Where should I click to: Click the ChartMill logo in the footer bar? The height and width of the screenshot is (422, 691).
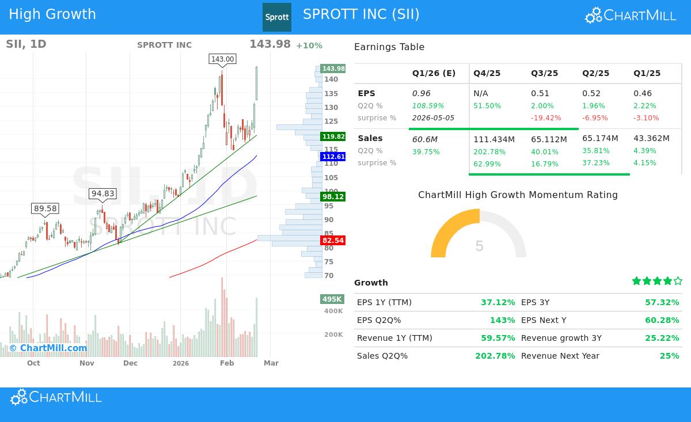[55, 397]
